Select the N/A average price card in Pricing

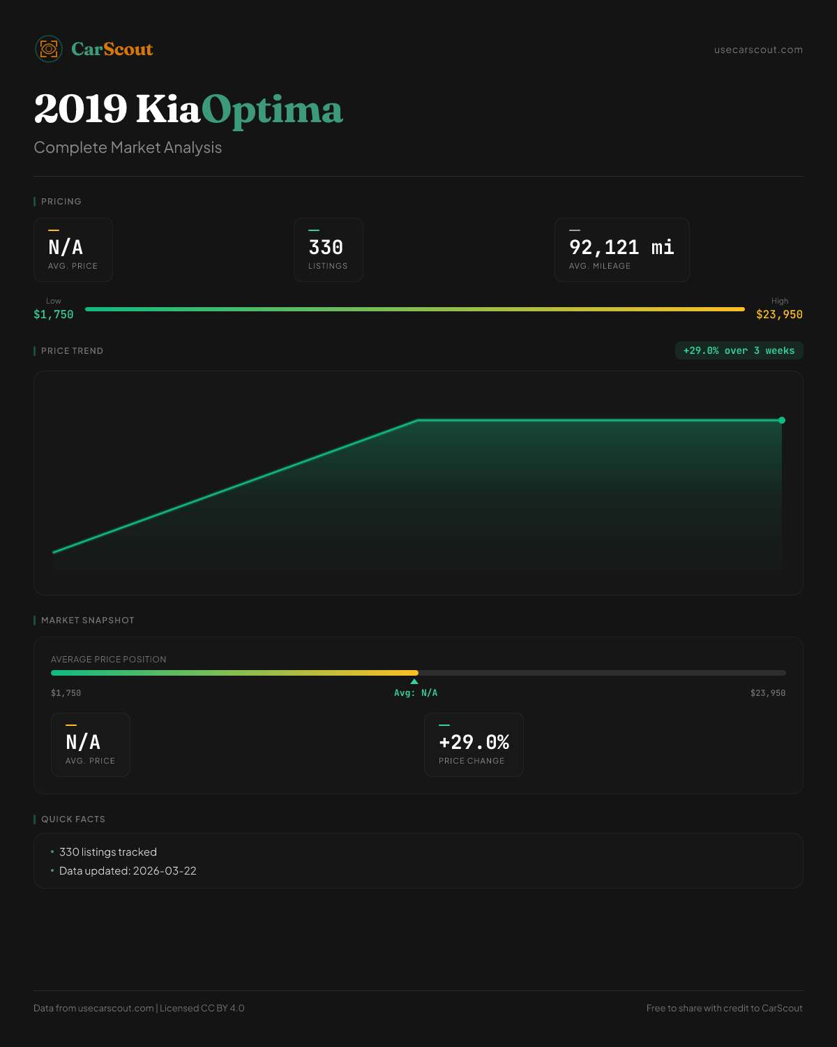tap(73, 250)
